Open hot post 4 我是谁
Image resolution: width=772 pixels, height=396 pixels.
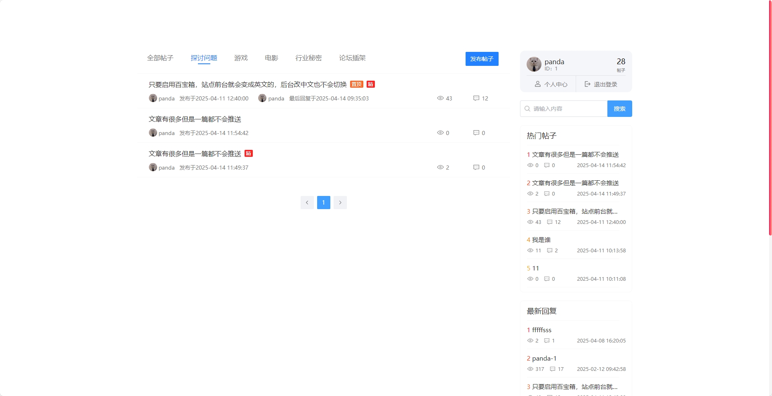click(541, 240)
